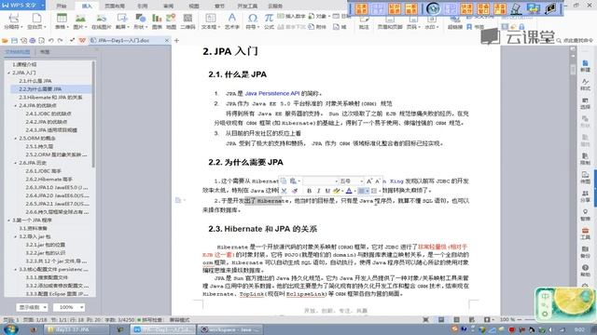This screenshot has height=335, width=597.
Task: Switch to the 视图 ribbon tab
Action: [194, 7]
